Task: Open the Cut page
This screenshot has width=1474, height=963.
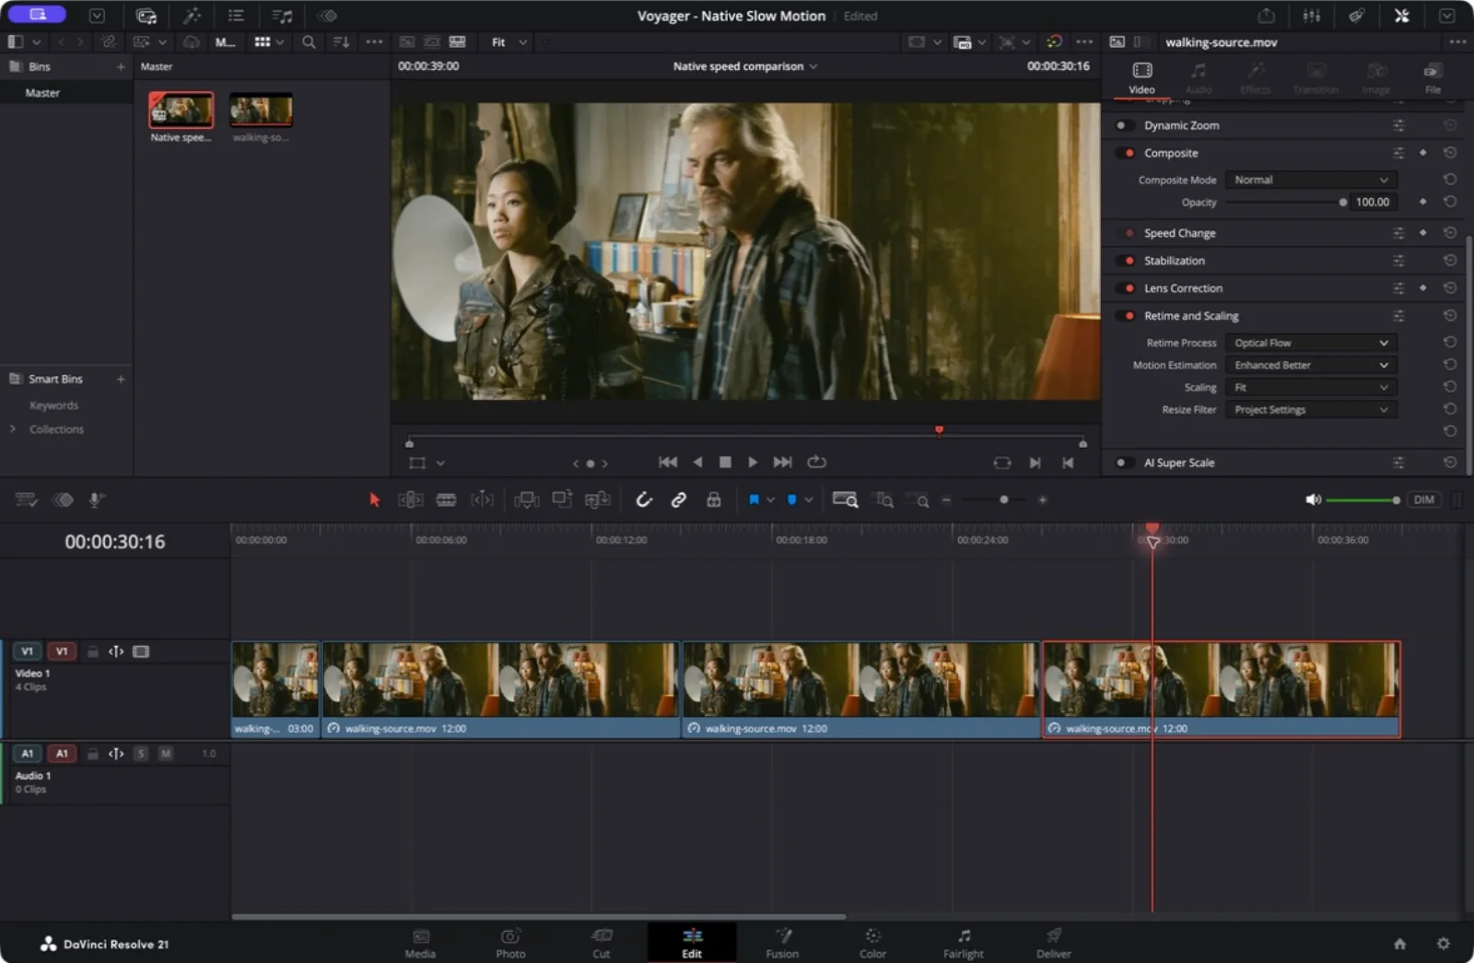Action: [601, 943]
